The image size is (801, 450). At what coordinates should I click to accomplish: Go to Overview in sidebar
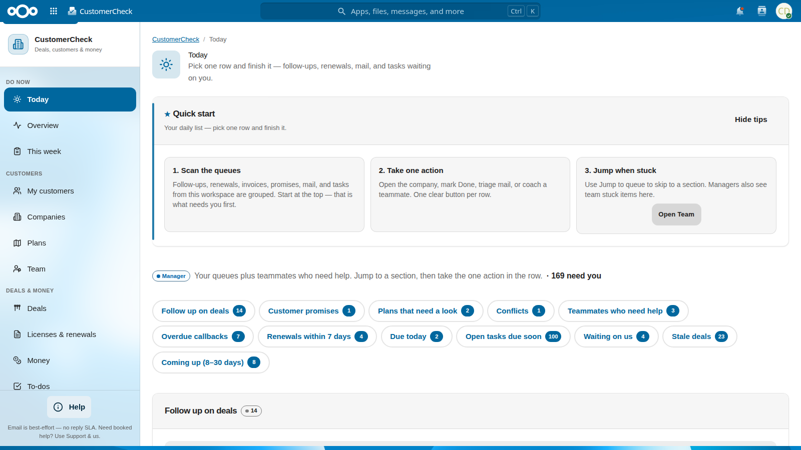pos(70,125)
